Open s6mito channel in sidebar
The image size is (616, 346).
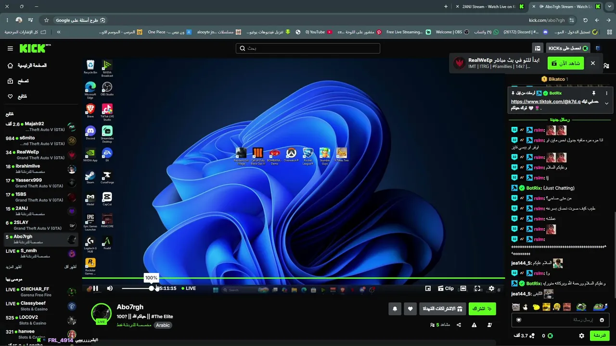pyautogui.click(x=40, y=141)
